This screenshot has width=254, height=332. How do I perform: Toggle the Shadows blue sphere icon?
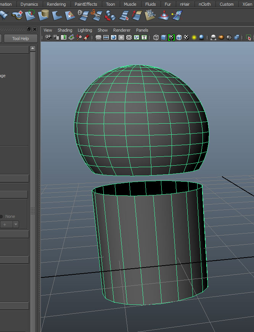point(201,37)
